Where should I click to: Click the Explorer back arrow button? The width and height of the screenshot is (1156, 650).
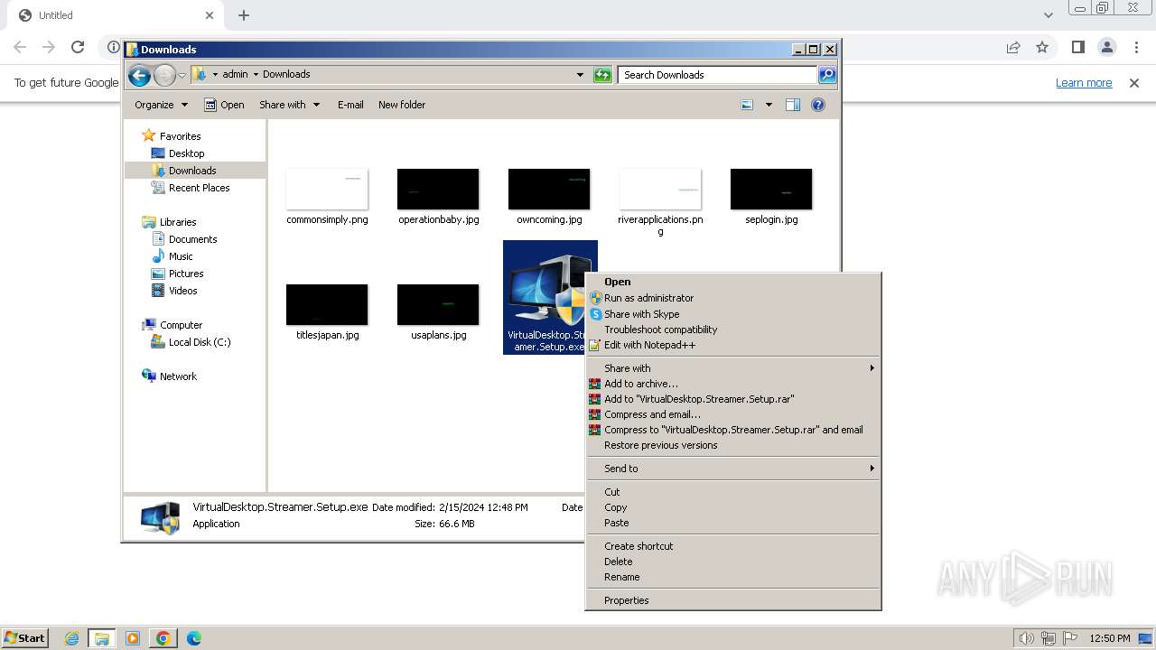pos(139,75)
